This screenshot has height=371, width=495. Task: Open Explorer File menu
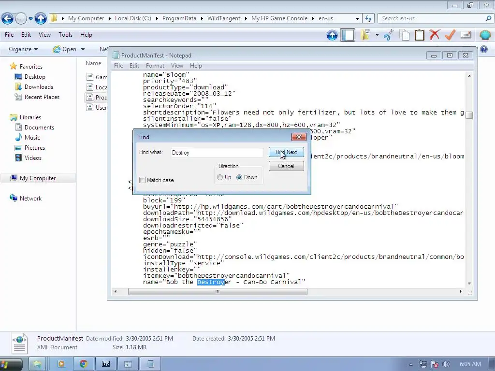9,35
